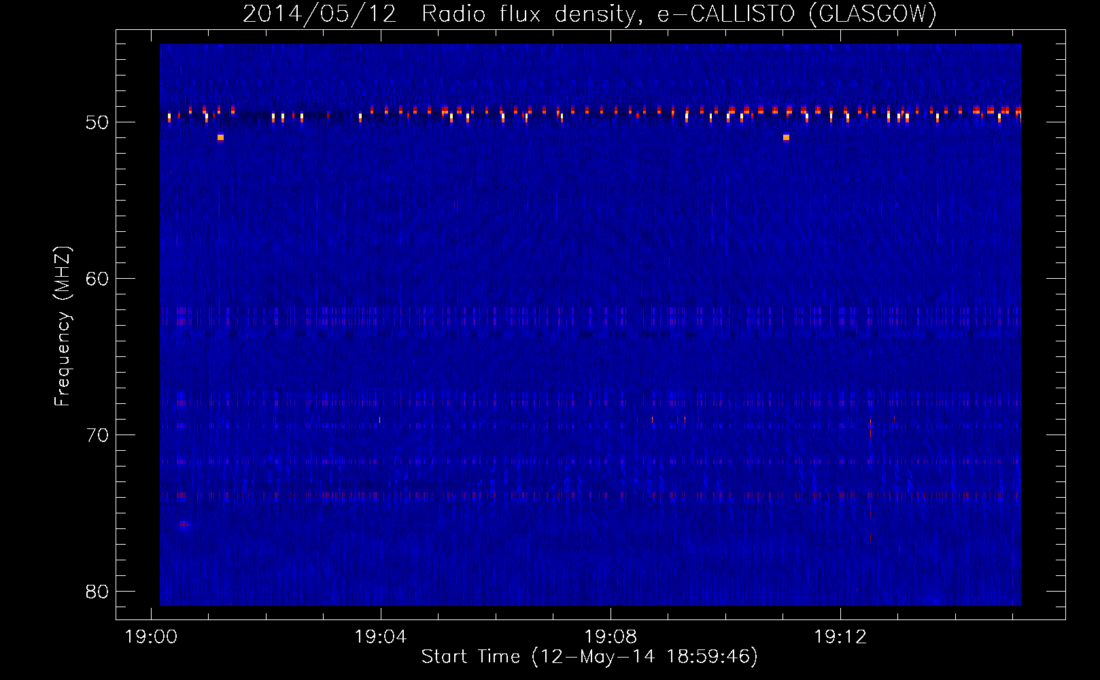Image resolution: width=1100 pixels, height=680 pixels.
Task: Click the date "2014/05/12" in the title
Action: pos(320,14)
